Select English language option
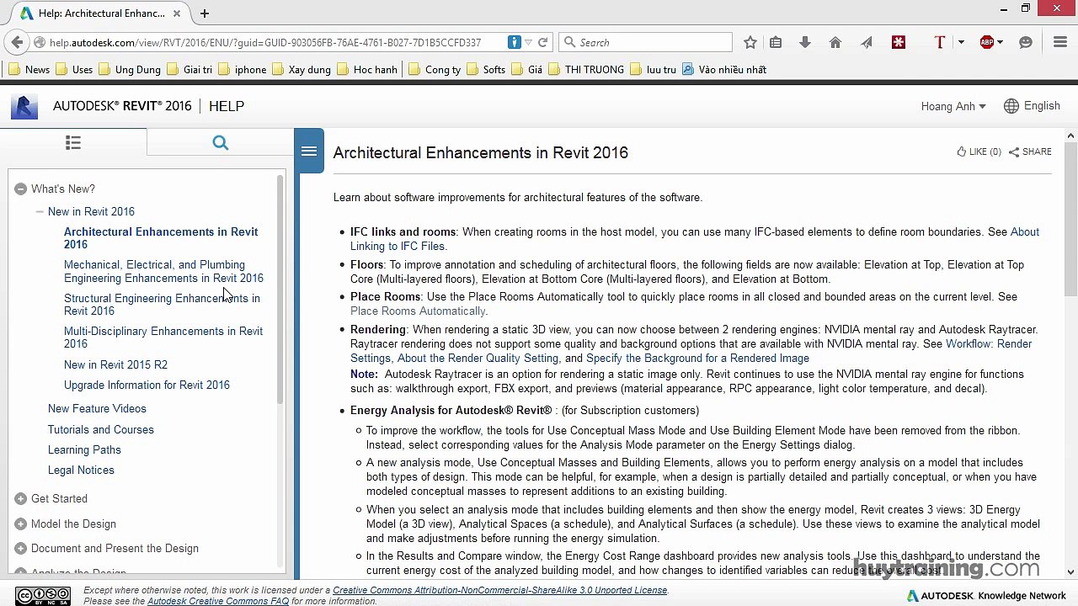Screen dimensions: 1078x606 pyautogui.click(x=1042, y=106)
